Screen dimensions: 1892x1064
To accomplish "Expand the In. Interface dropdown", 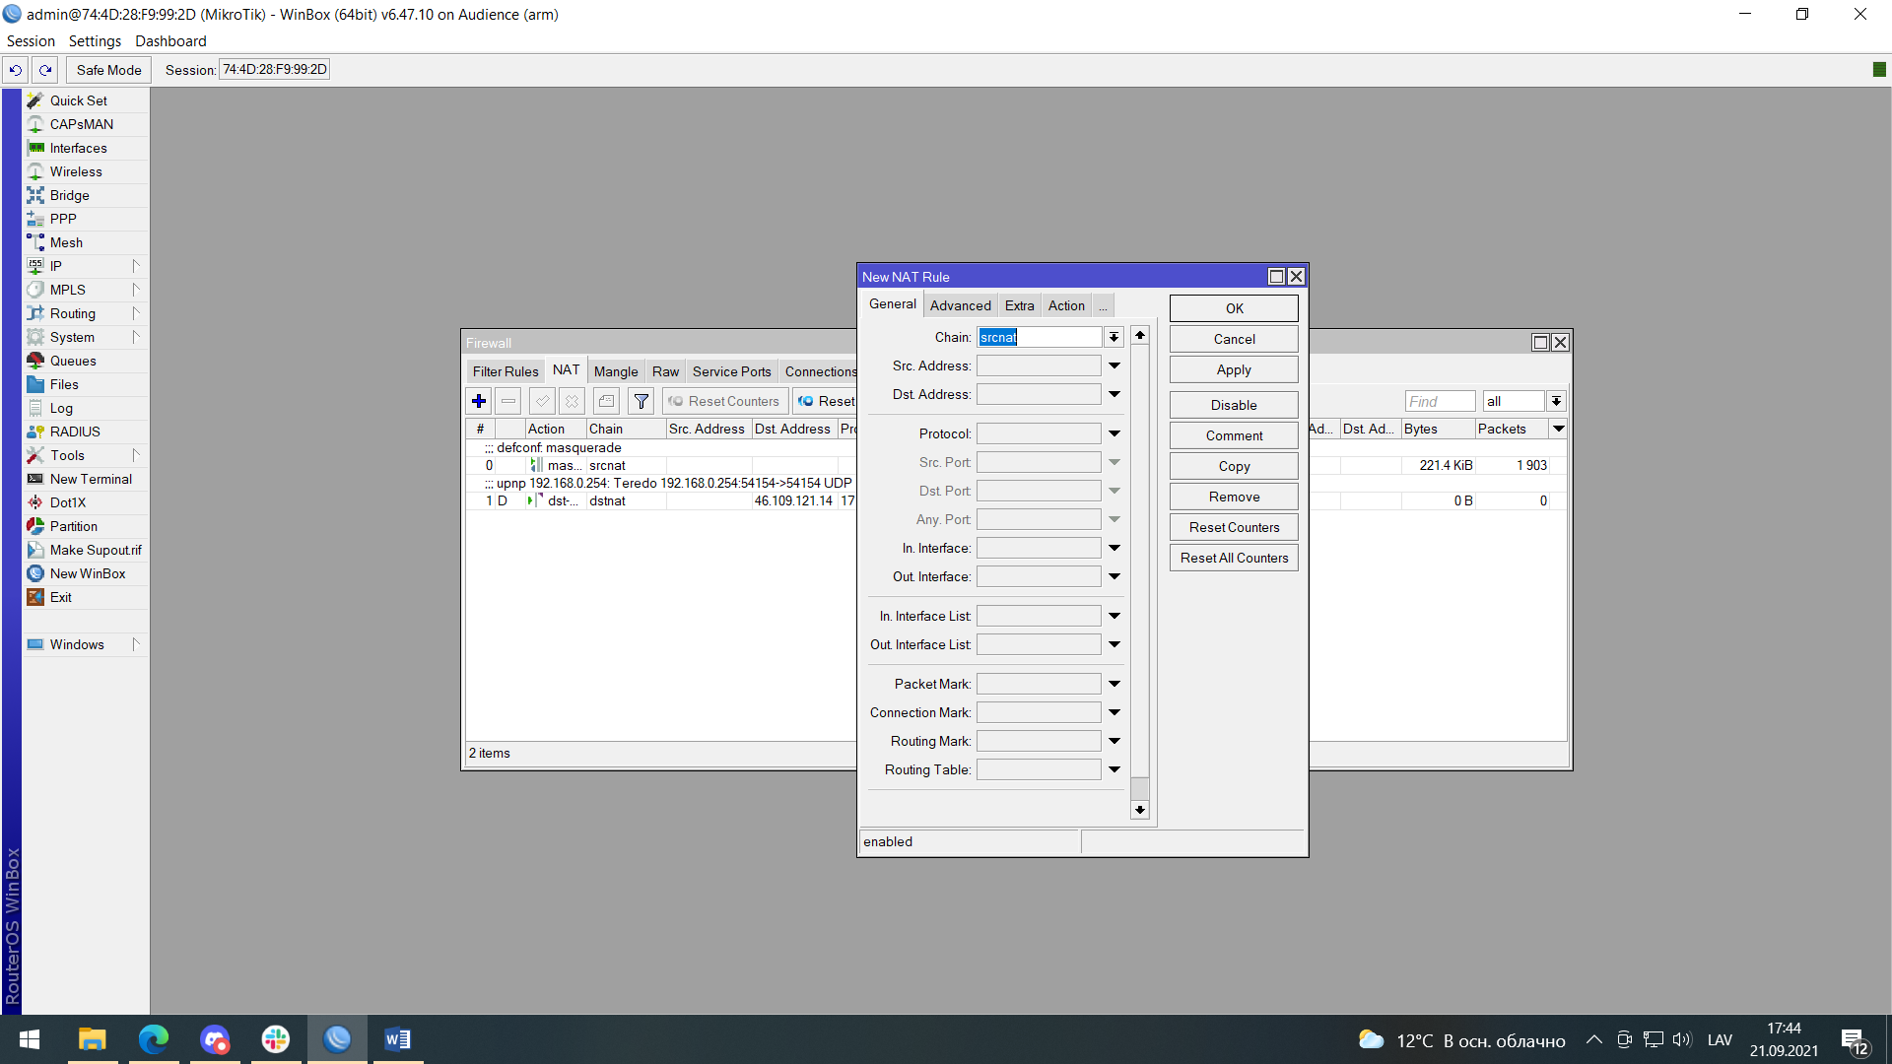I will click(1113, 547).
